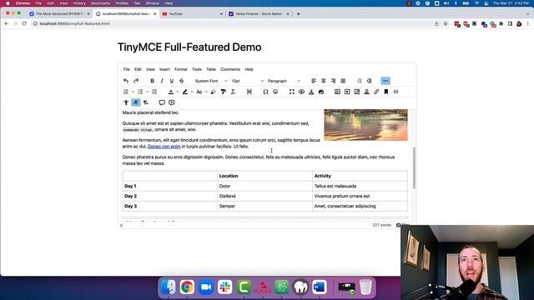Open the editor Comments menu
The width and height of the screenshot is (534, 300).
(x=230, y=69)
